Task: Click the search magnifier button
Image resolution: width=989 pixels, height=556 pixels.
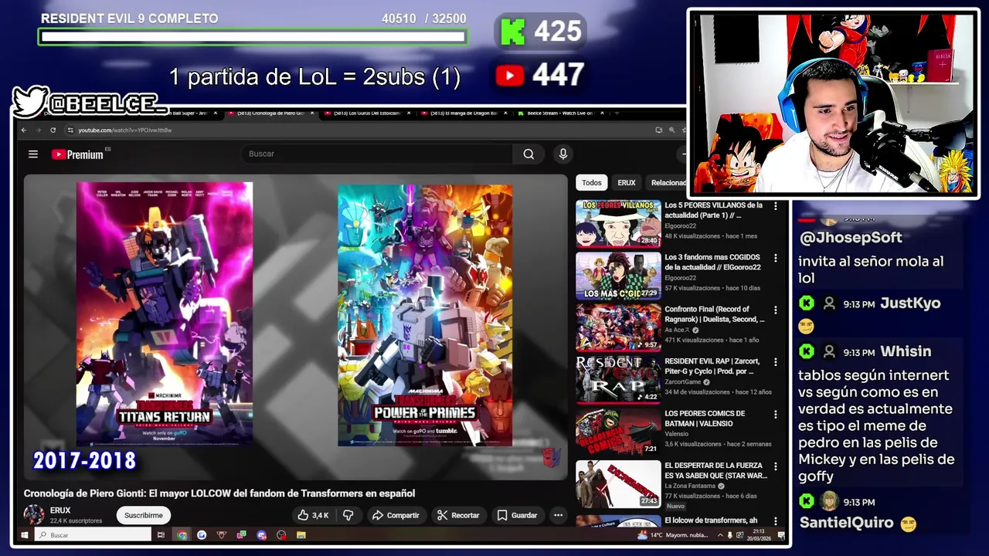Action: coord(528,154)
